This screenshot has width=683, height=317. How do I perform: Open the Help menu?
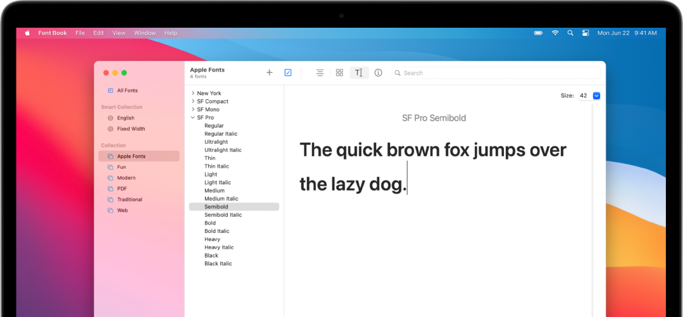[170, 33]
